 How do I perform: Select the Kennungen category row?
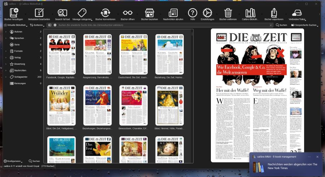23,83
